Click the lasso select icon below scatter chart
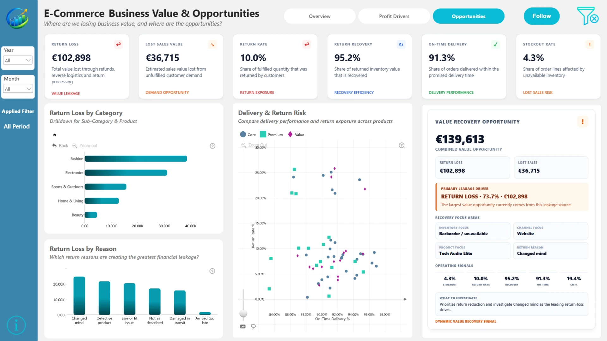 253,326
